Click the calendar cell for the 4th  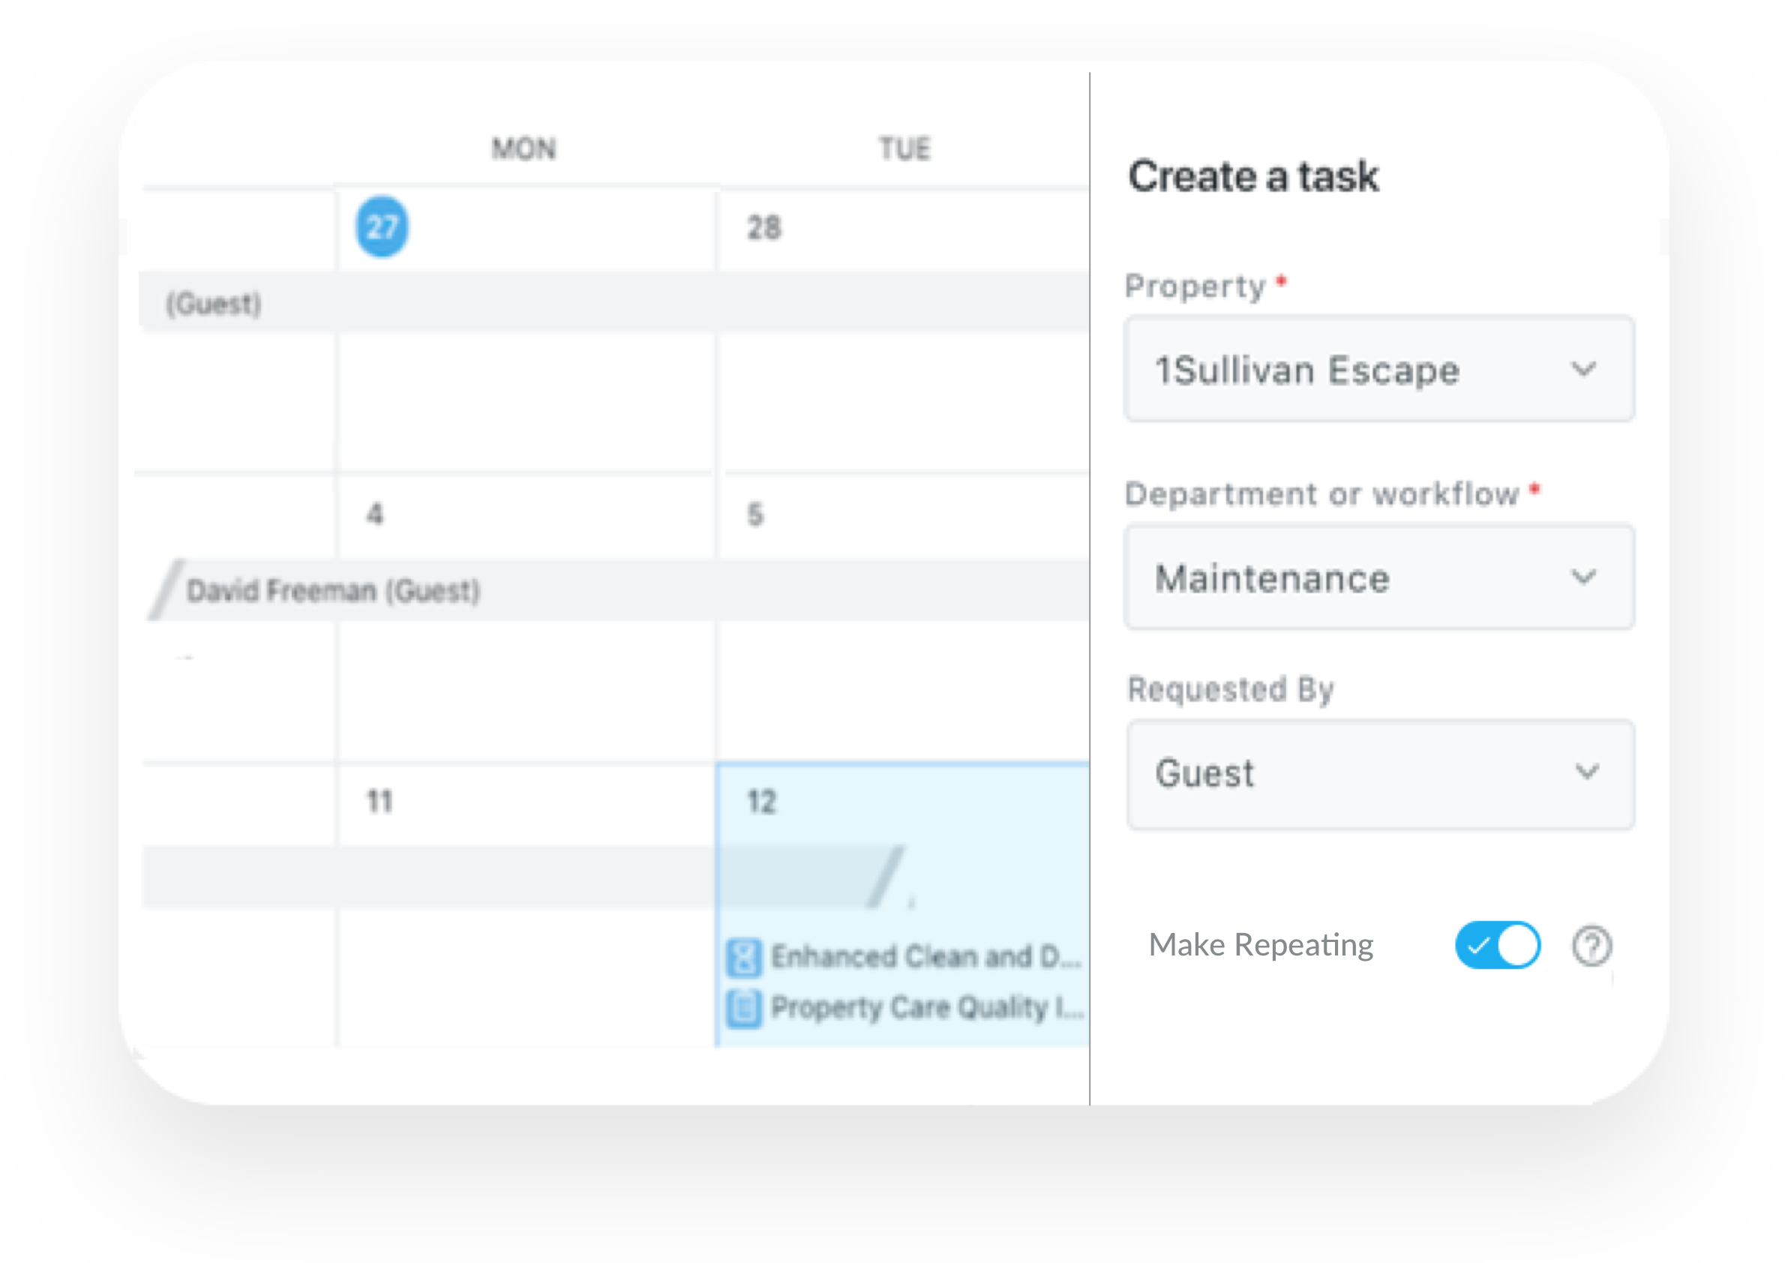(522, 514)
